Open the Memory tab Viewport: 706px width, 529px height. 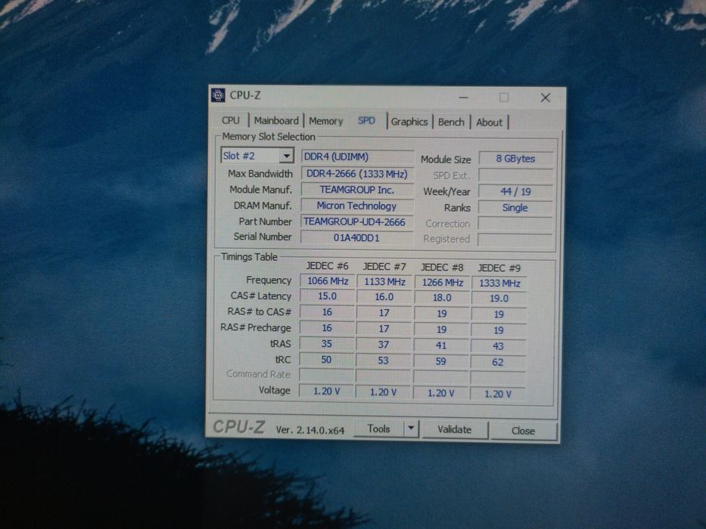click(x=326, y=121)
